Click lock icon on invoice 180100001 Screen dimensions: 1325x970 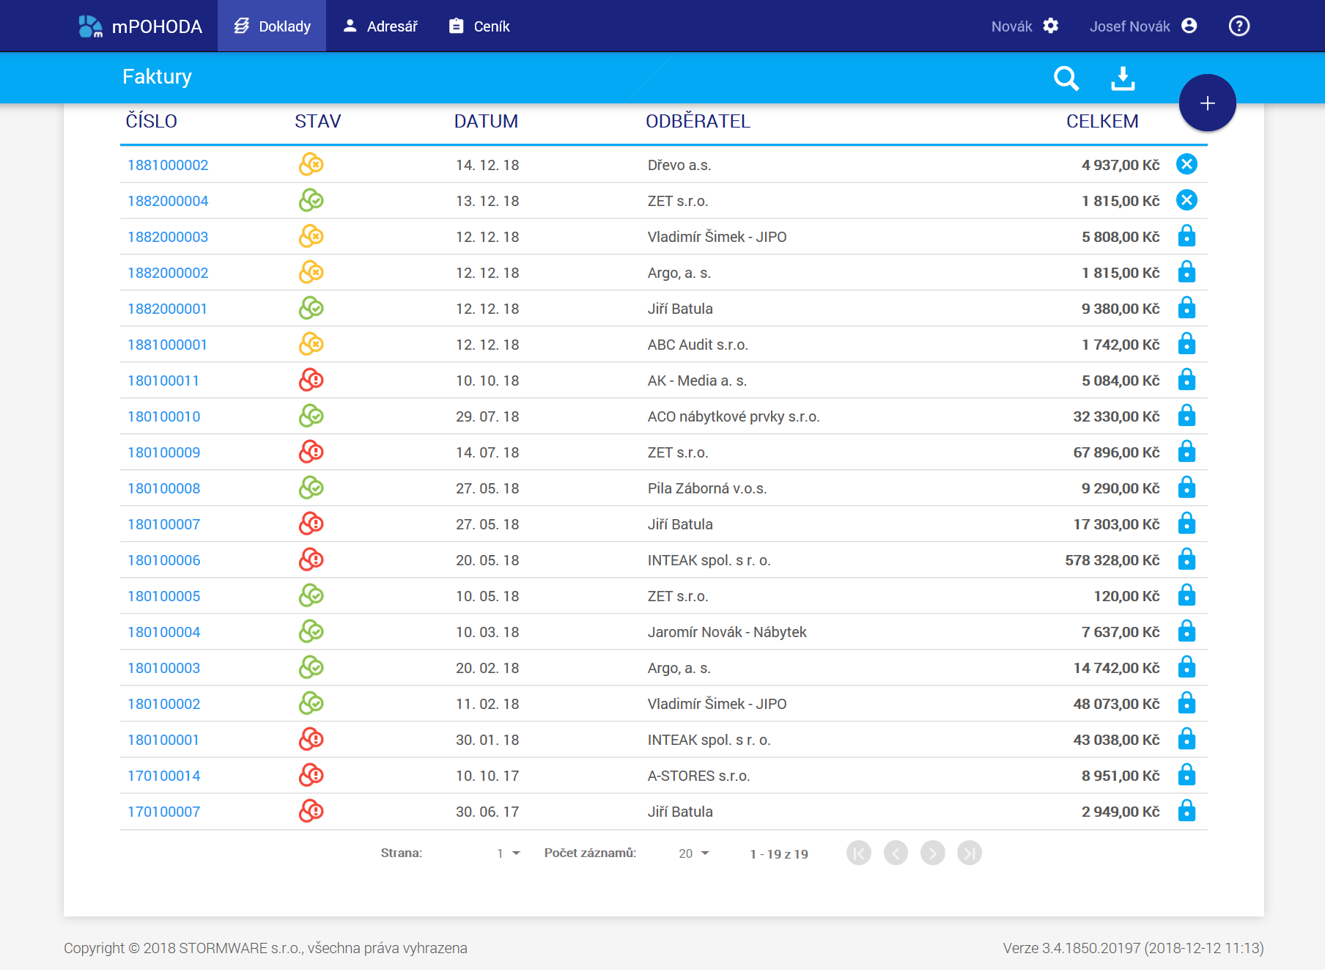click(x=1186, y=739)
